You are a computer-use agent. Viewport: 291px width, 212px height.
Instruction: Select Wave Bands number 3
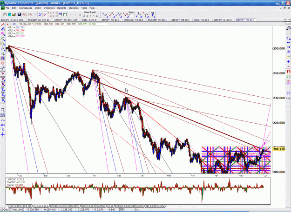(x=87, y=16)
